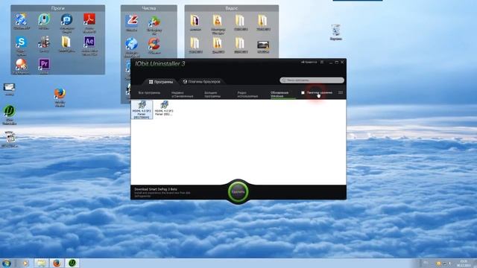Switch to the Плагины браузеров tab
Image resolution: width=477 pixels, height=268 pixels.
201,82
